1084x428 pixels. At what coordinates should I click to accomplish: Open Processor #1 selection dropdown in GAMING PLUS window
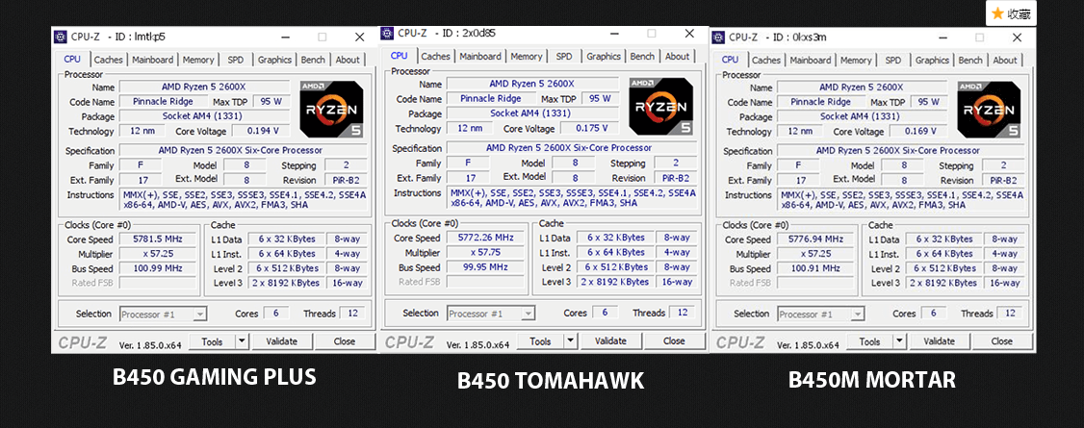163,315
